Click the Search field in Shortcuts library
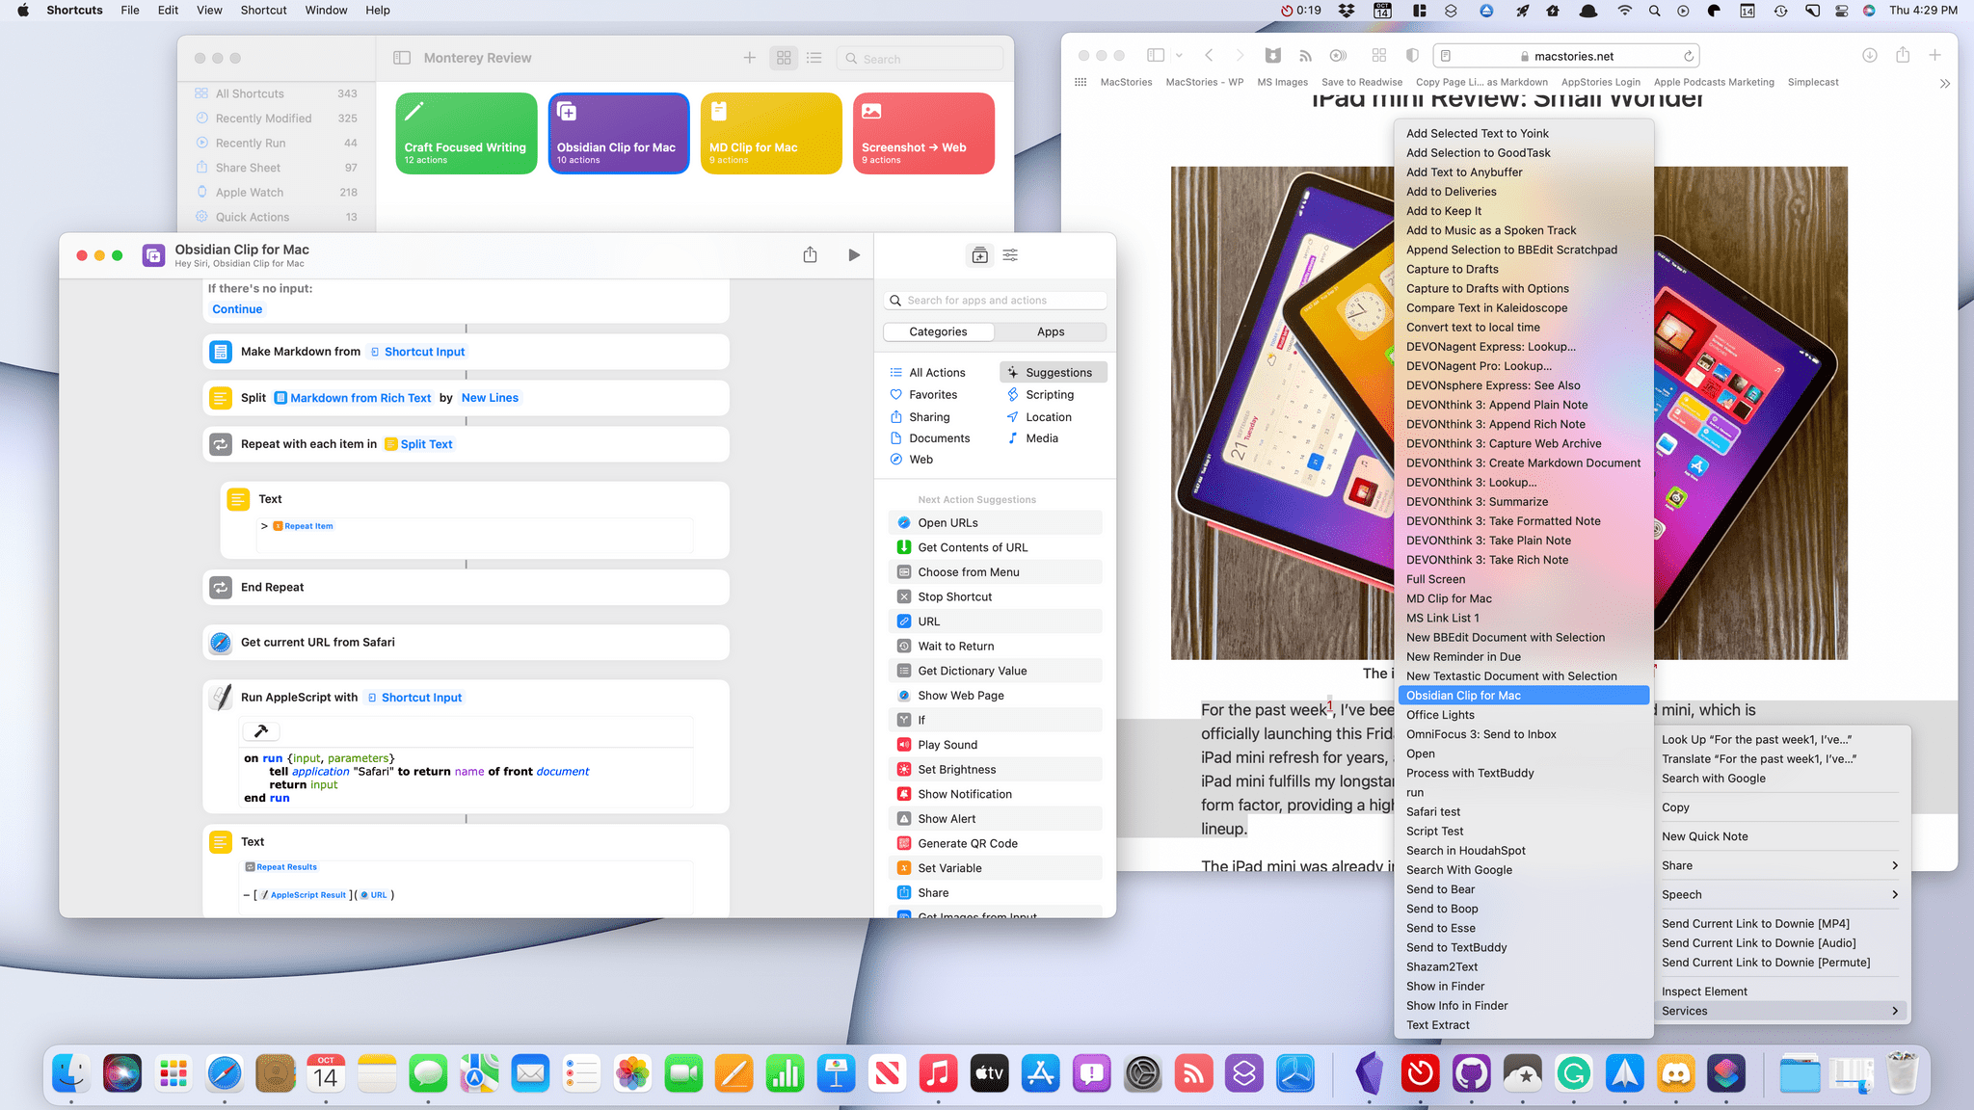The height and width of the screenshot is (1110, 1974). tap(920, 59)
